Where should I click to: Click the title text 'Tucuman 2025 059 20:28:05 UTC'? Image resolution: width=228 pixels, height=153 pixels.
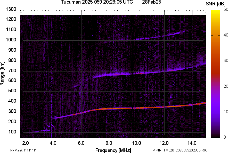click(97, 2)
